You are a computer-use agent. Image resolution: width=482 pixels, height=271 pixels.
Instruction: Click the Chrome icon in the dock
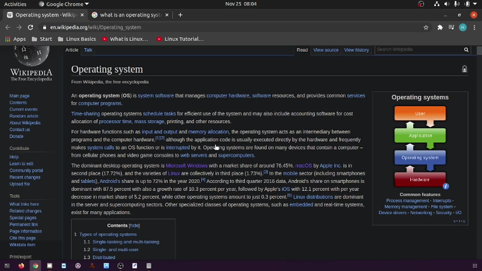[35, 266]
